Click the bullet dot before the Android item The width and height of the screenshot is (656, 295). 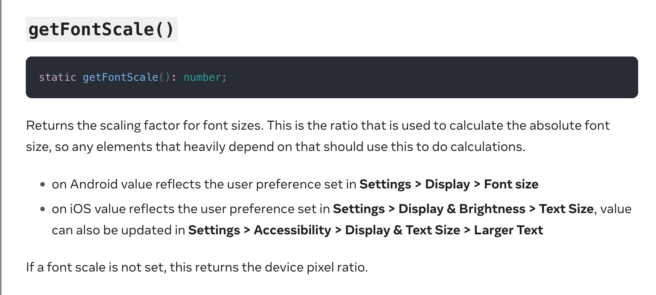coord(43,185)
